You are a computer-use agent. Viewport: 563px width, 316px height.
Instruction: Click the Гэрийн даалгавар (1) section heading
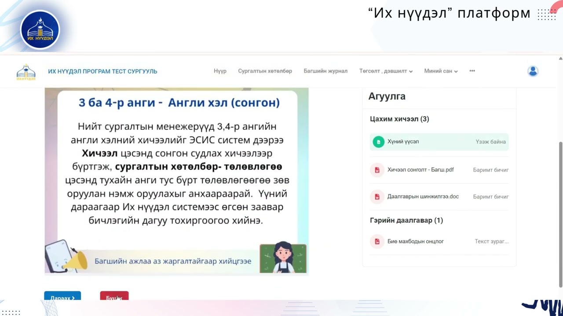pyautogui.click(x=406, y=220)
